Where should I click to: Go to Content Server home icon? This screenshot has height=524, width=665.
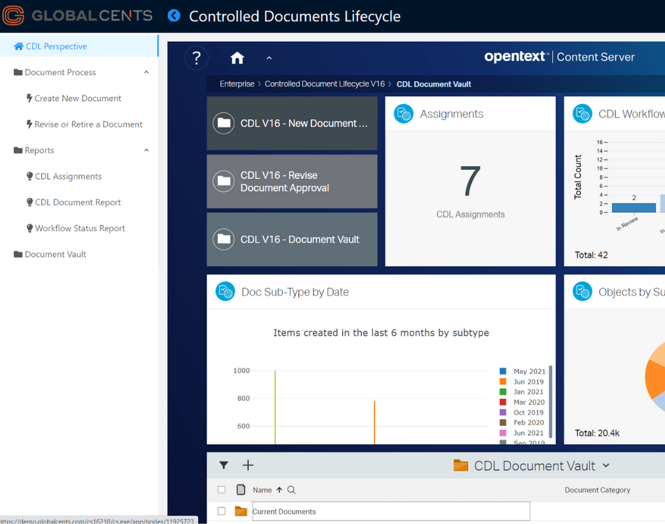(237, 58)
